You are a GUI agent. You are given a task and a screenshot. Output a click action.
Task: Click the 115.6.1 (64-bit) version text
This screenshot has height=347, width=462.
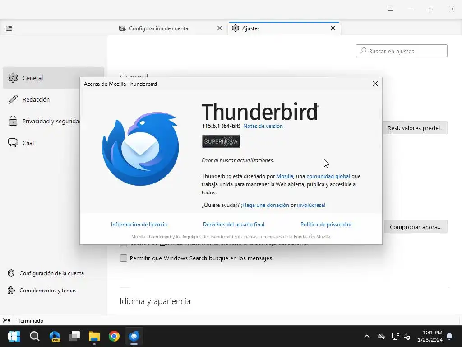tap(221, 126)
